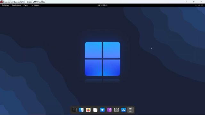The image size is (205, 115).
Task: Open the Applications menu
Action: 16,5
